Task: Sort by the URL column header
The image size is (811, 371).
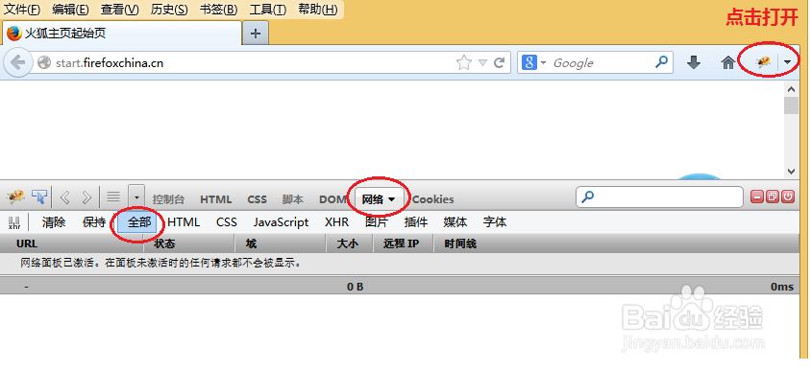Action: pyautogui.click(x=72, y=243)
